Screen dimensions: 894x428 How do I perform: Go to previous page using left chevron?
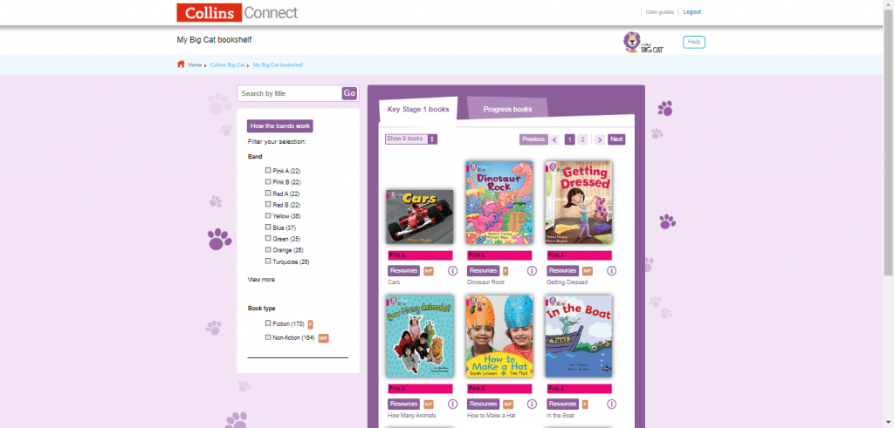554,139
